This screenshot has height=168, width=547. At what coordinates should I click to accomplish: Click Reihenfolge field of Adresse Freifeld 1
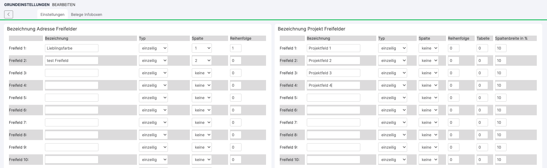(x=235, y=48)
